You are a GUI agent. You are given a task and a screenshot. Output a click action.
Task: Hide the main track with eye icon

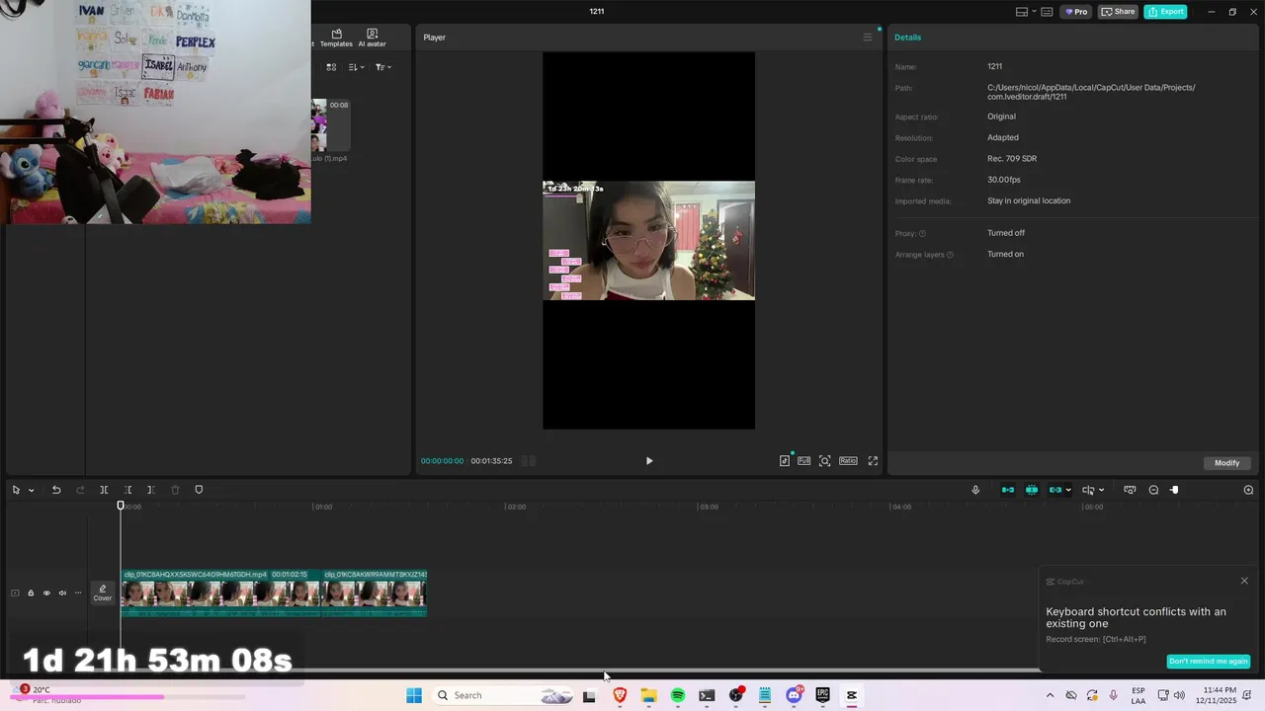(46, 593)
